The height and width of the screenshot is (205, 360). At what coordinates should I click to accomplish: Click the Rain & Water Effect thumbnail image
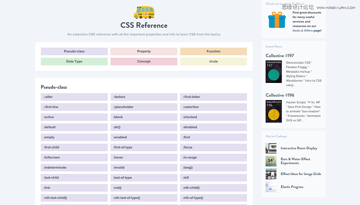tap(271, 161)
